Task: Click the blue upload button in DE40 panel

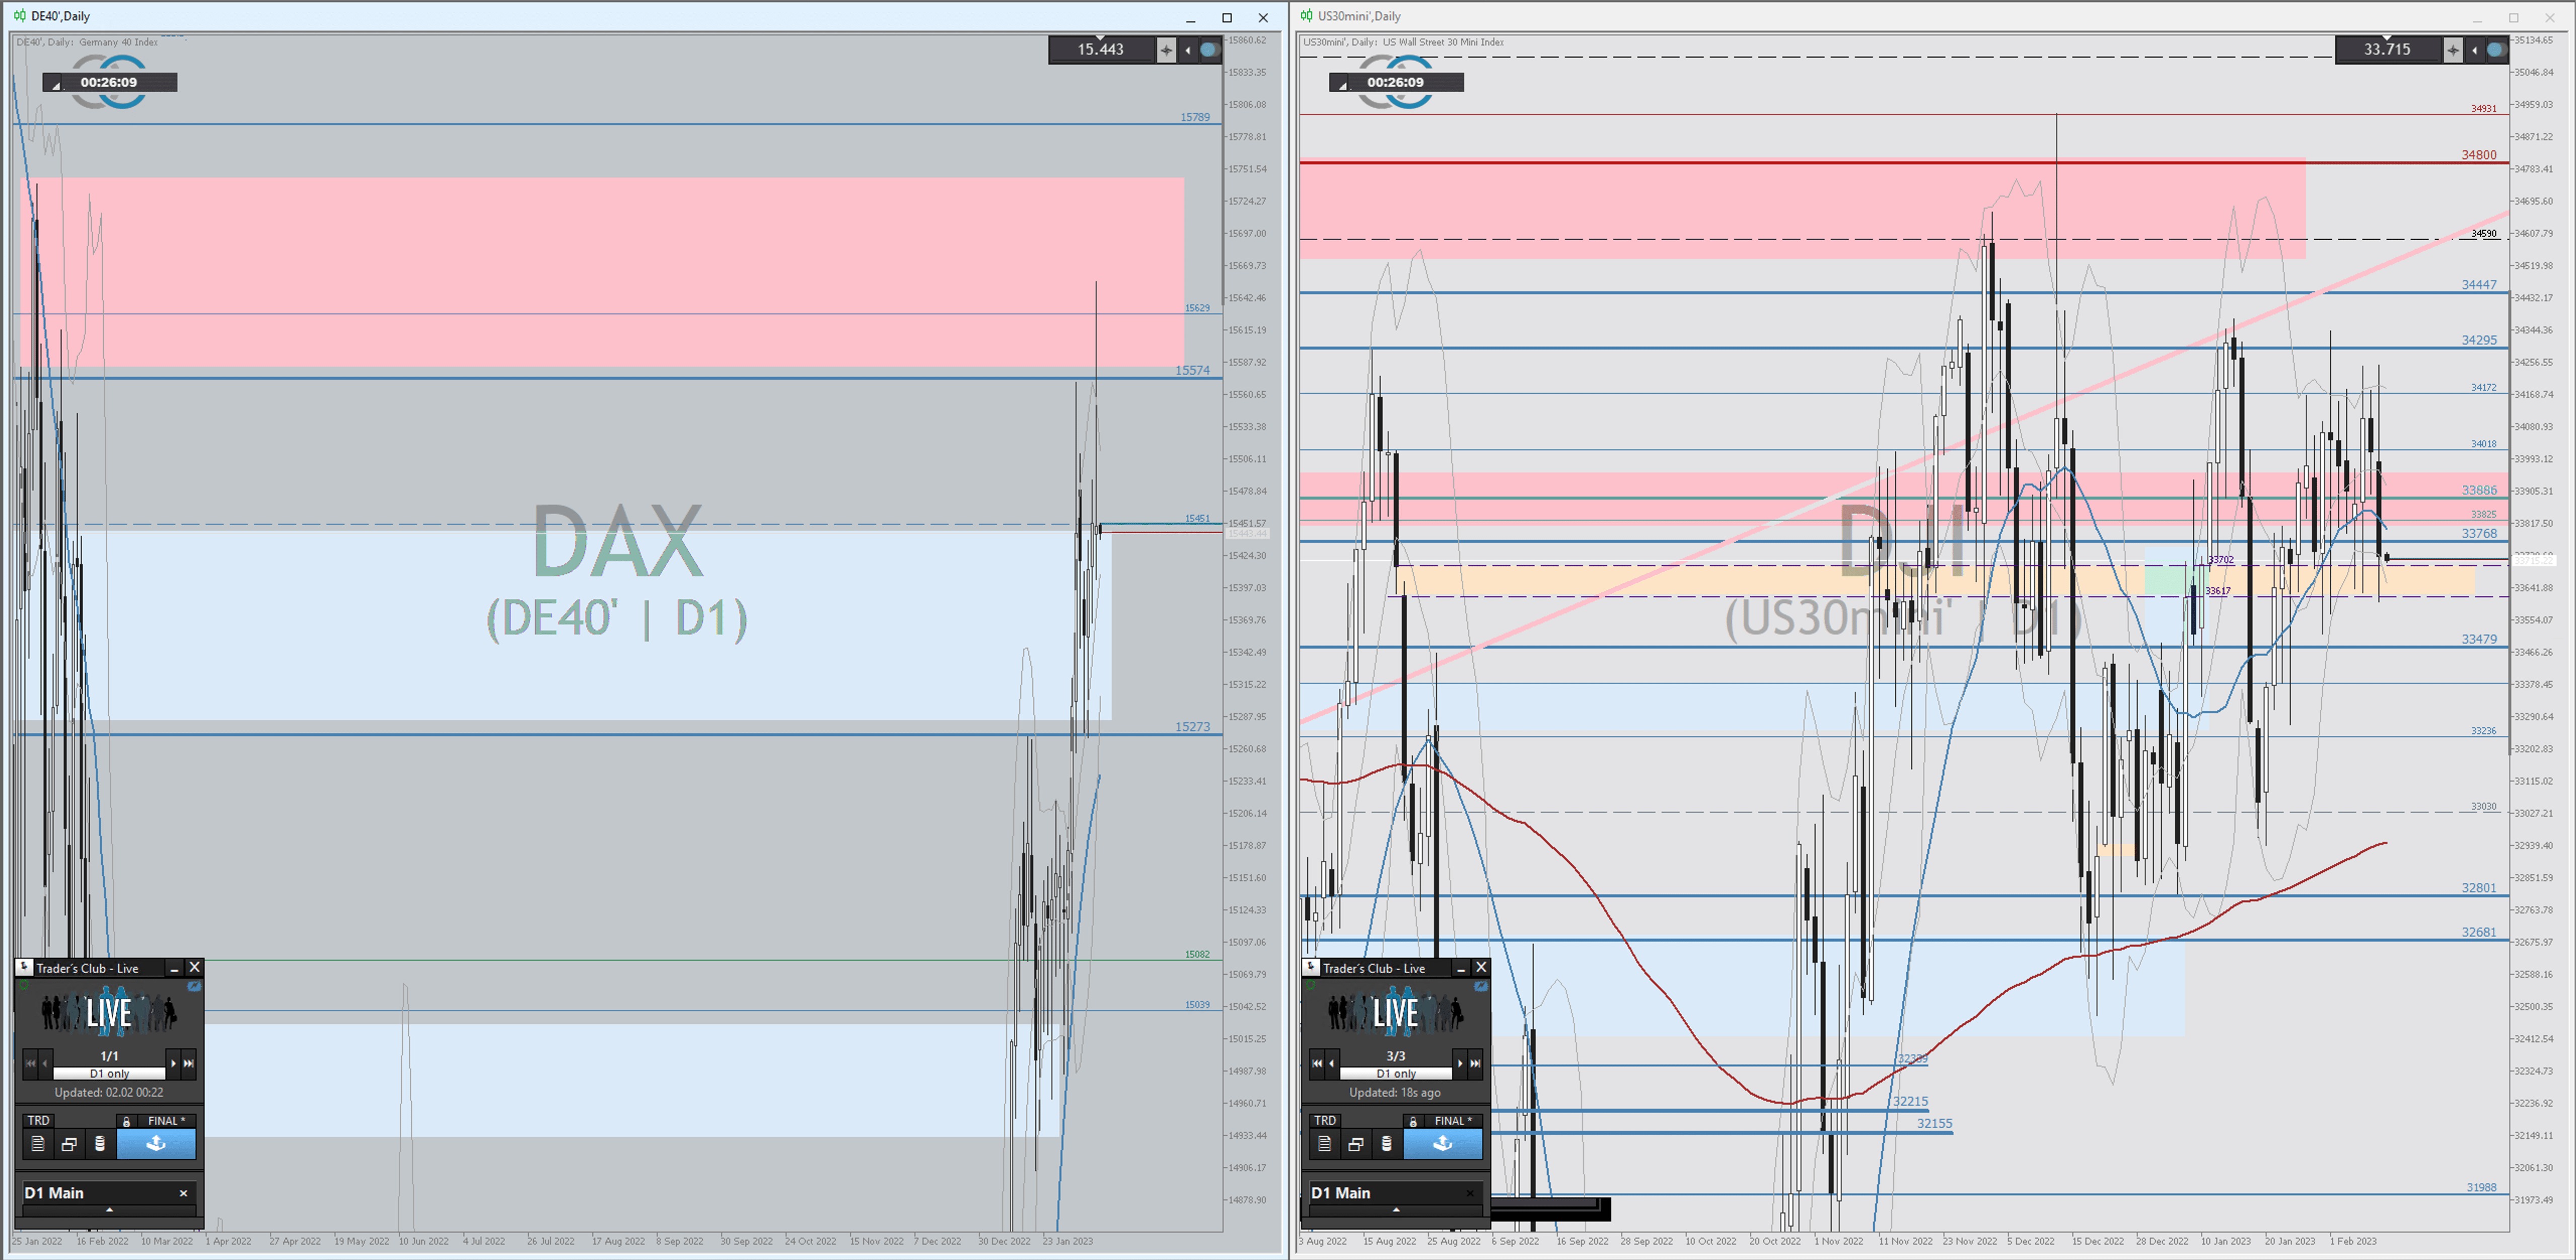Action: point(156,1144)
